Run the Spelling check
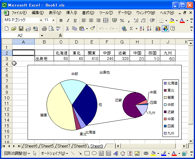Screen dimensions: 195x159 [x=58, y=29]
